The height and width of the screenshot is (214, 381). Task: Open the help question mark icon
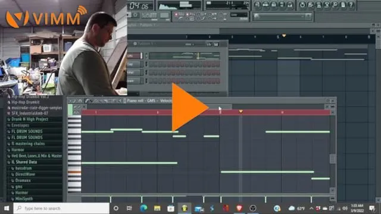(x=351, y=5)
